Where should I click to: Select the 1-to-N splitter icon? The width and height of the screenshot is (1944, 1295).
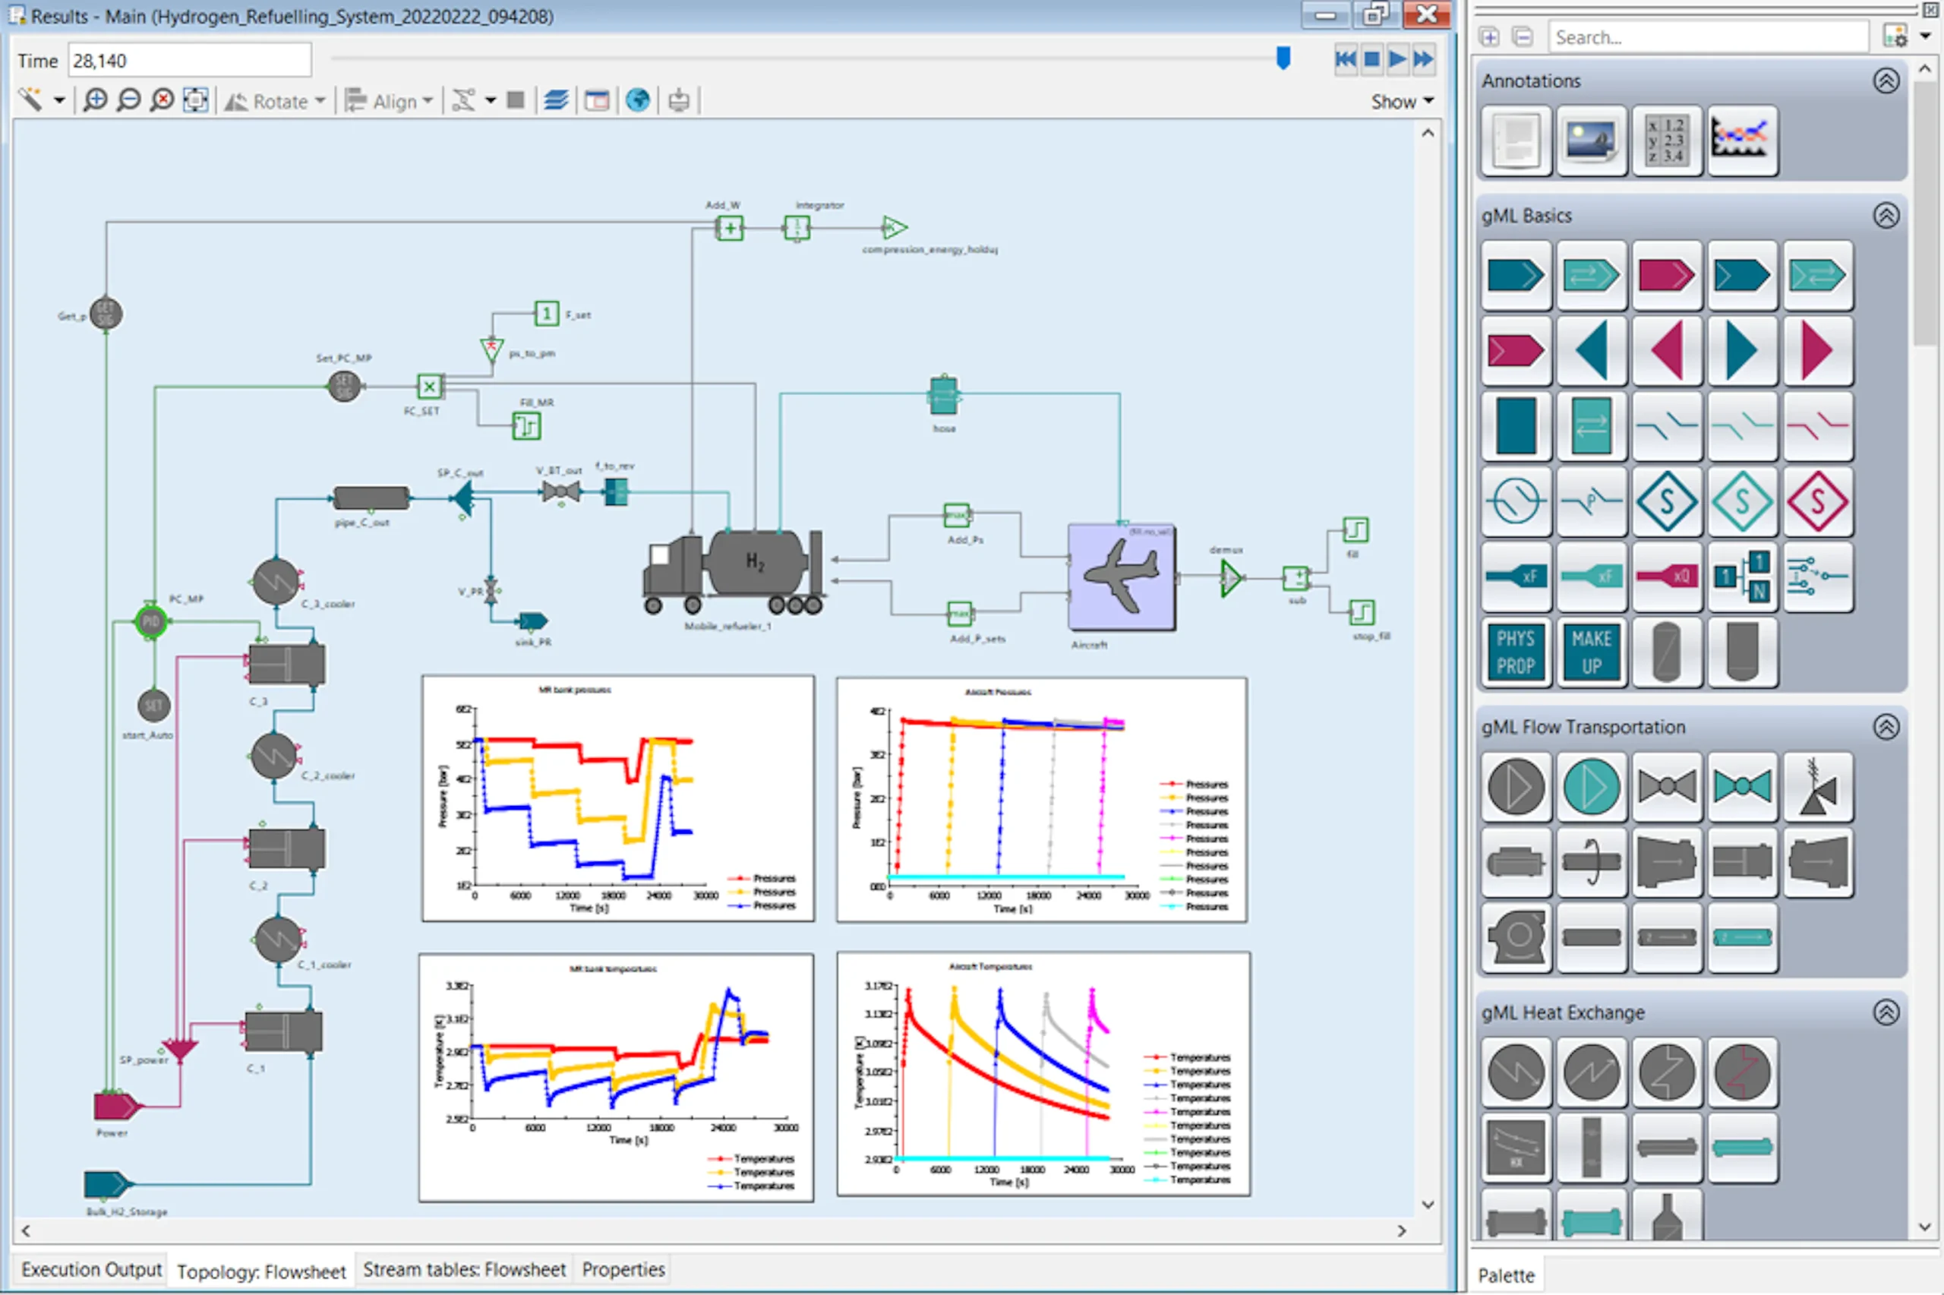1742,576
